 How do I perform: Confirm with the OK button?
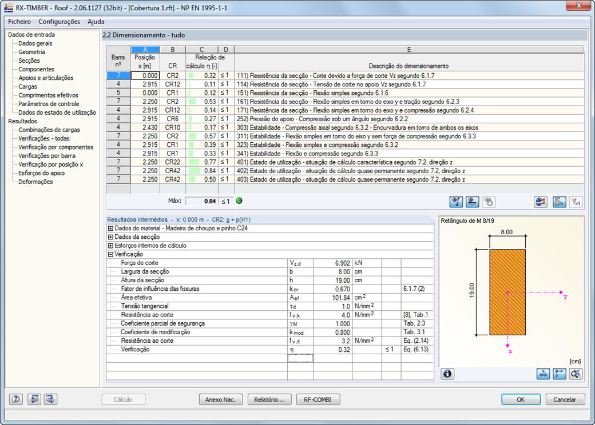[521, 399]
